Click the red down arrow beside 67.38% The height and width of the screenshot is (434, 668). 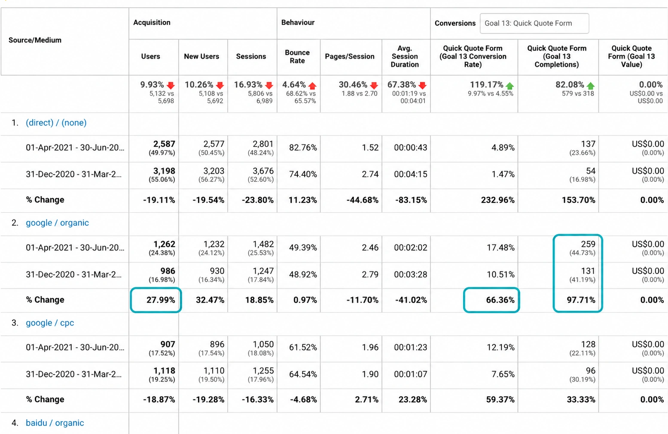423,85
